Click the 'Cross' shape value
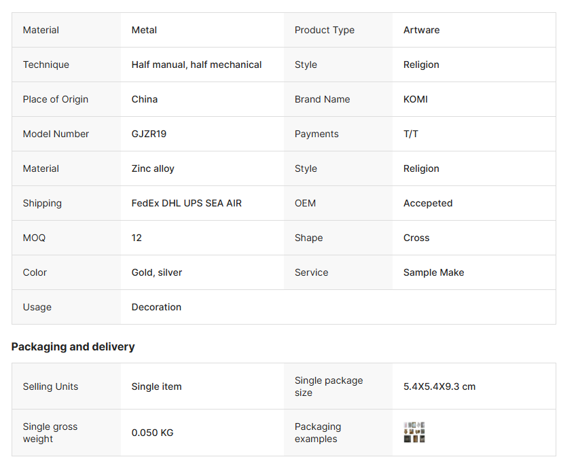Screen dimensions: 576x472 (416, 238)
